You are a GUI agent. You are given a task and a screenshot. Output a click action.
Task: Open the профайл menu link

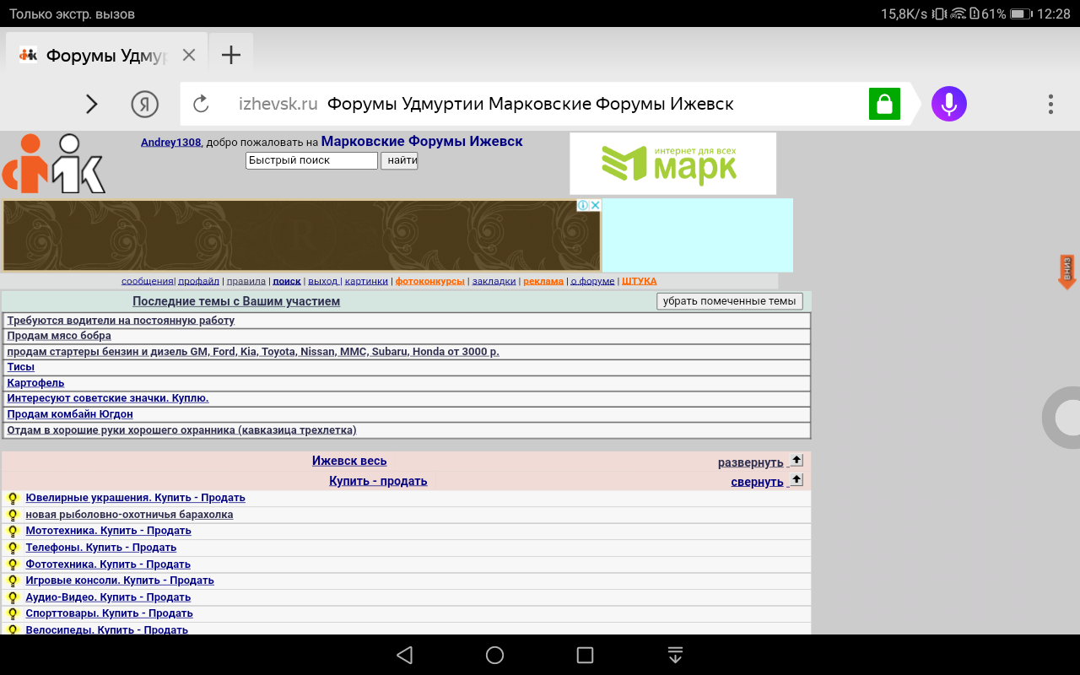pyautogui.click(x=199, y=281)
